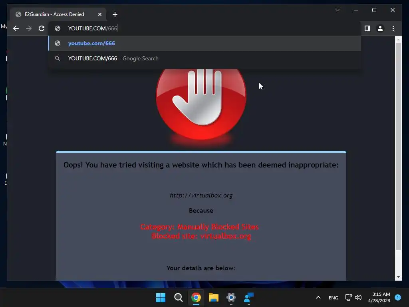The width and height of the screenshot is (409, 307).
Task: Click the ENG language indicator
Action: 334,298
